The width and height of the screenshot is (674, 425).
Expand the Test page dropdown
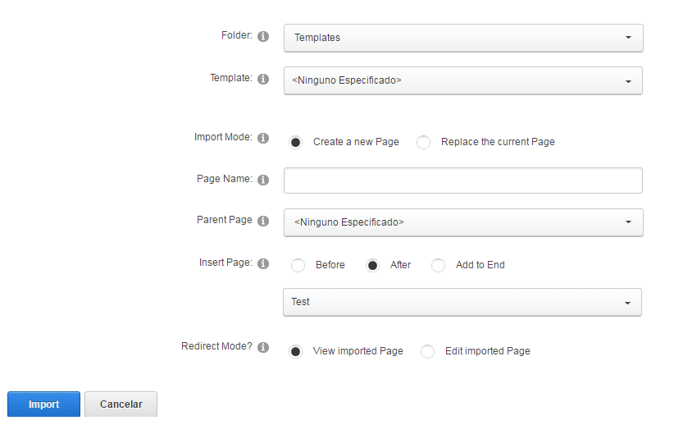(462, 303)
